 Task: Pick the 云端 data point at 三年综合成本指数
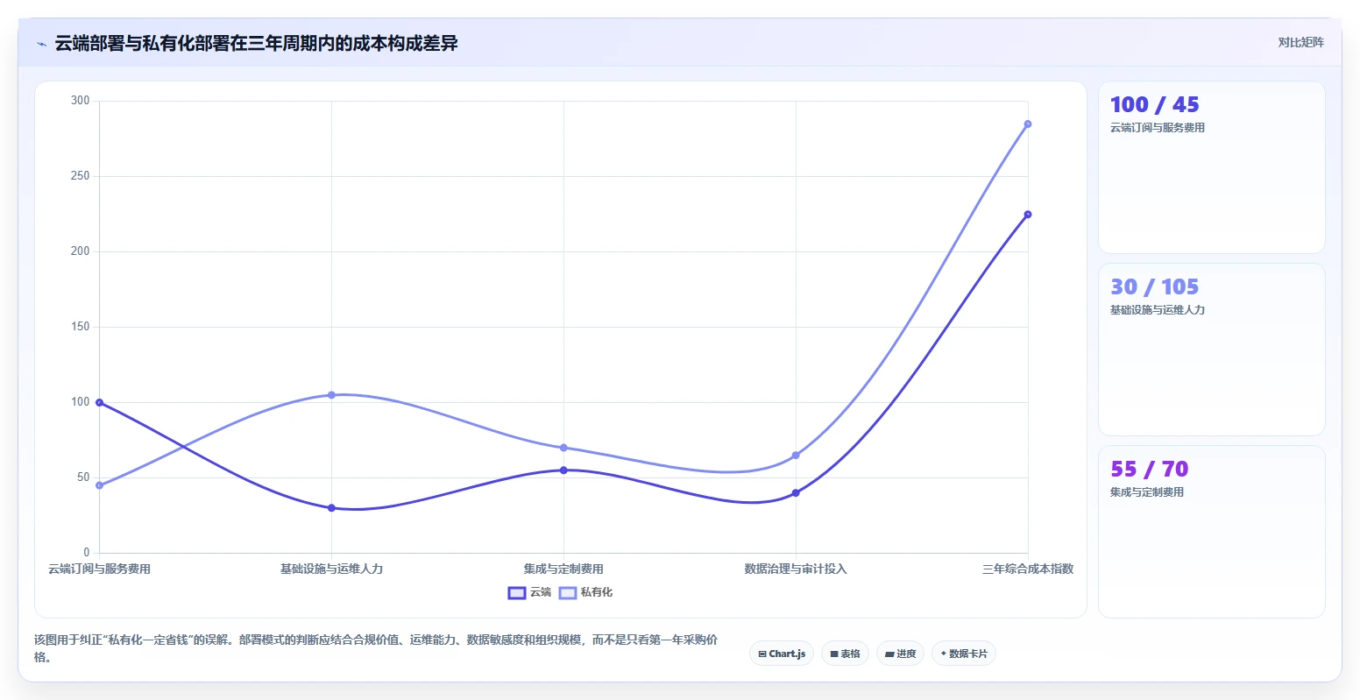pyautogui.click(x=1028, y=215)
